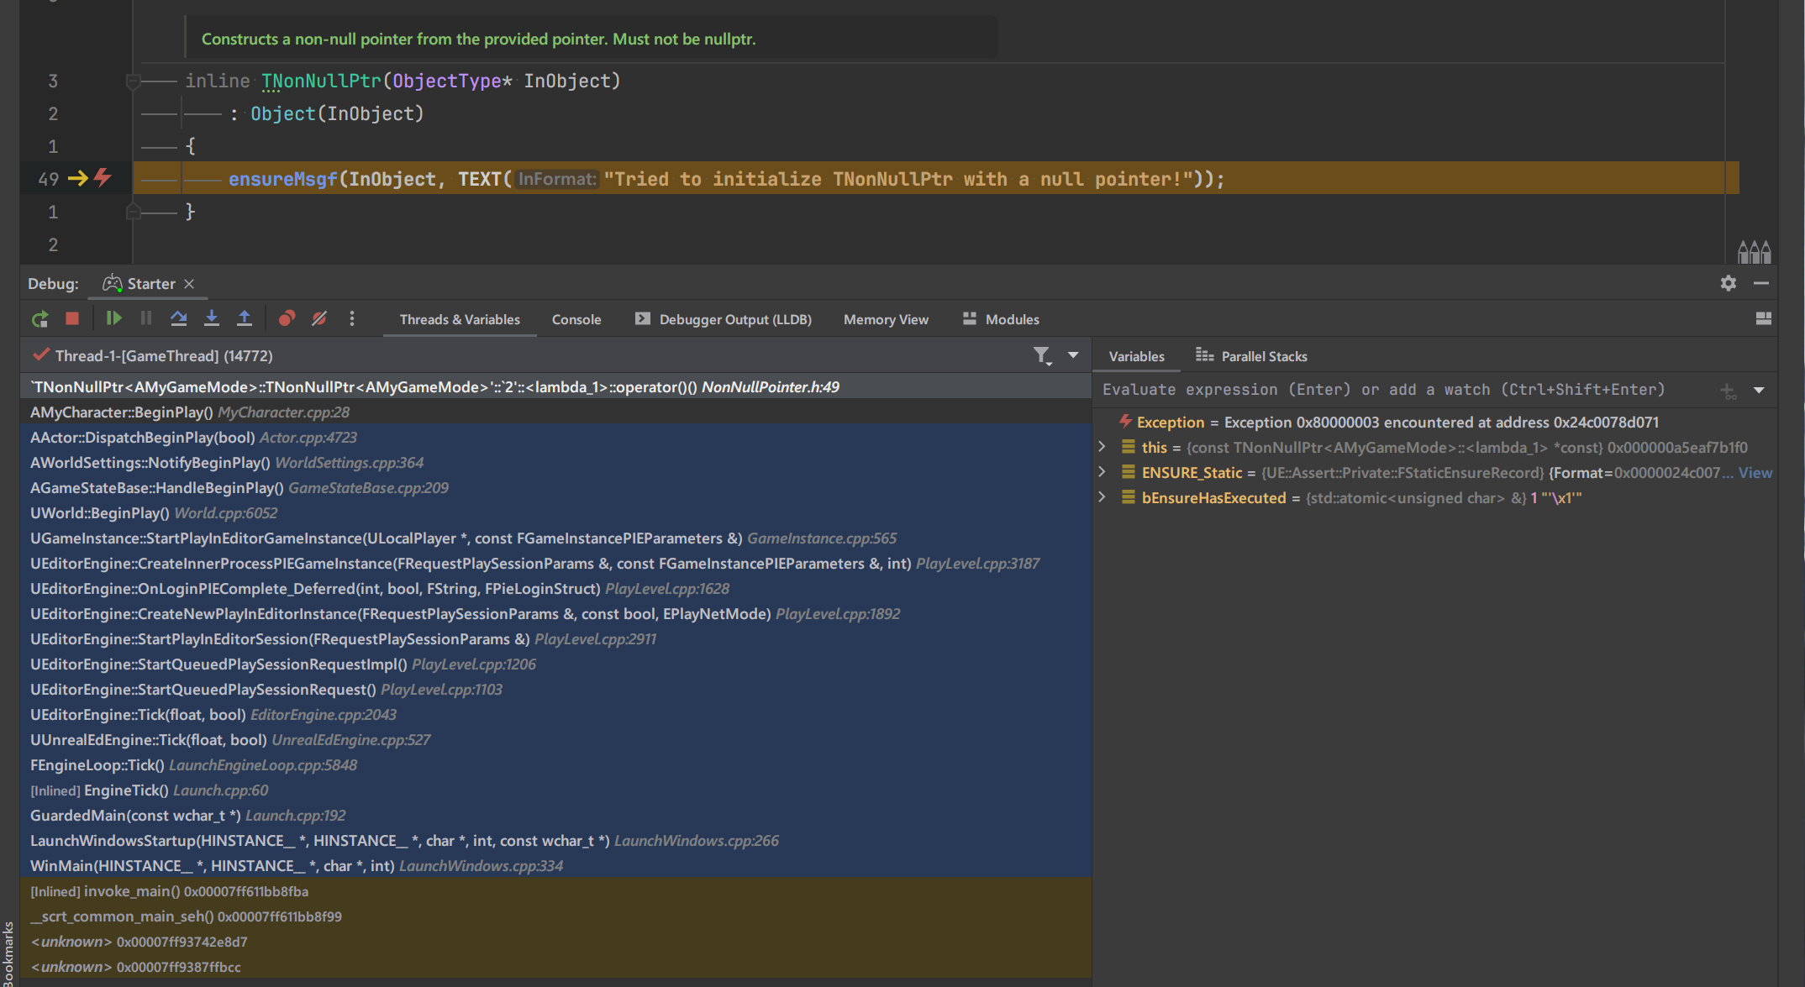Image resolution: width=1805 pixels, height=987 pixels.
Task: Toggle the thread frames filter funnel
Action: (1043, 356)
